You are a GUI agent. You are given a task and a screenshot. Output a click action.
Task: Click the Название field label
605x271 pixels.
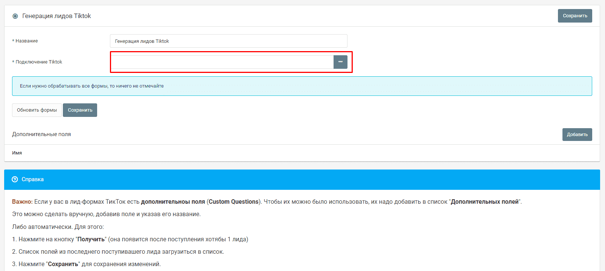click(26, 41)
